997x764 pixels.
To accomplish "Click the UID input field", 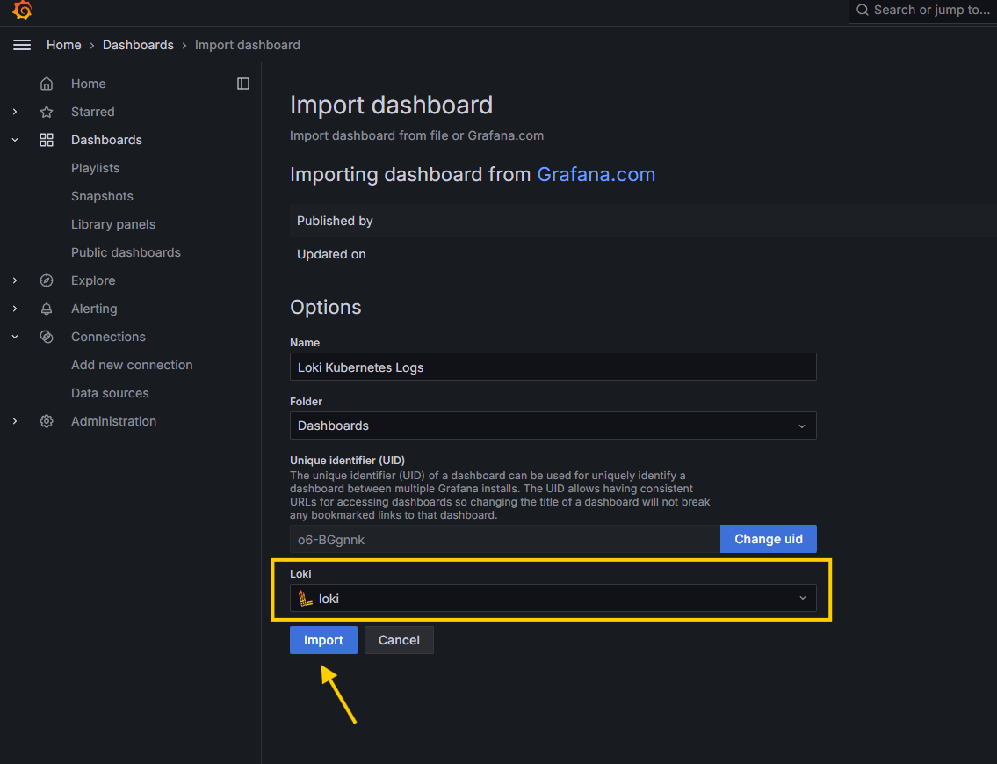I will [x=505, y=540].
